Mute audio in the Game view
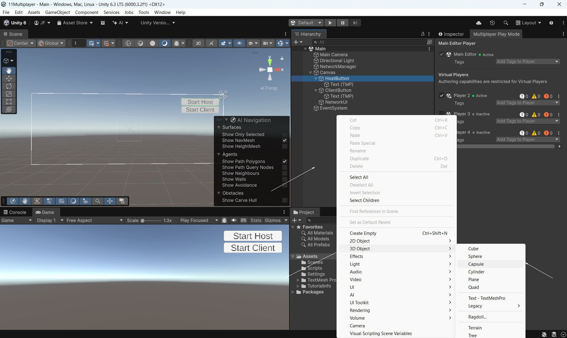Image resolution: width=567 pixels, height=338 pixels. pyautogui.click(x=234, y=220)
